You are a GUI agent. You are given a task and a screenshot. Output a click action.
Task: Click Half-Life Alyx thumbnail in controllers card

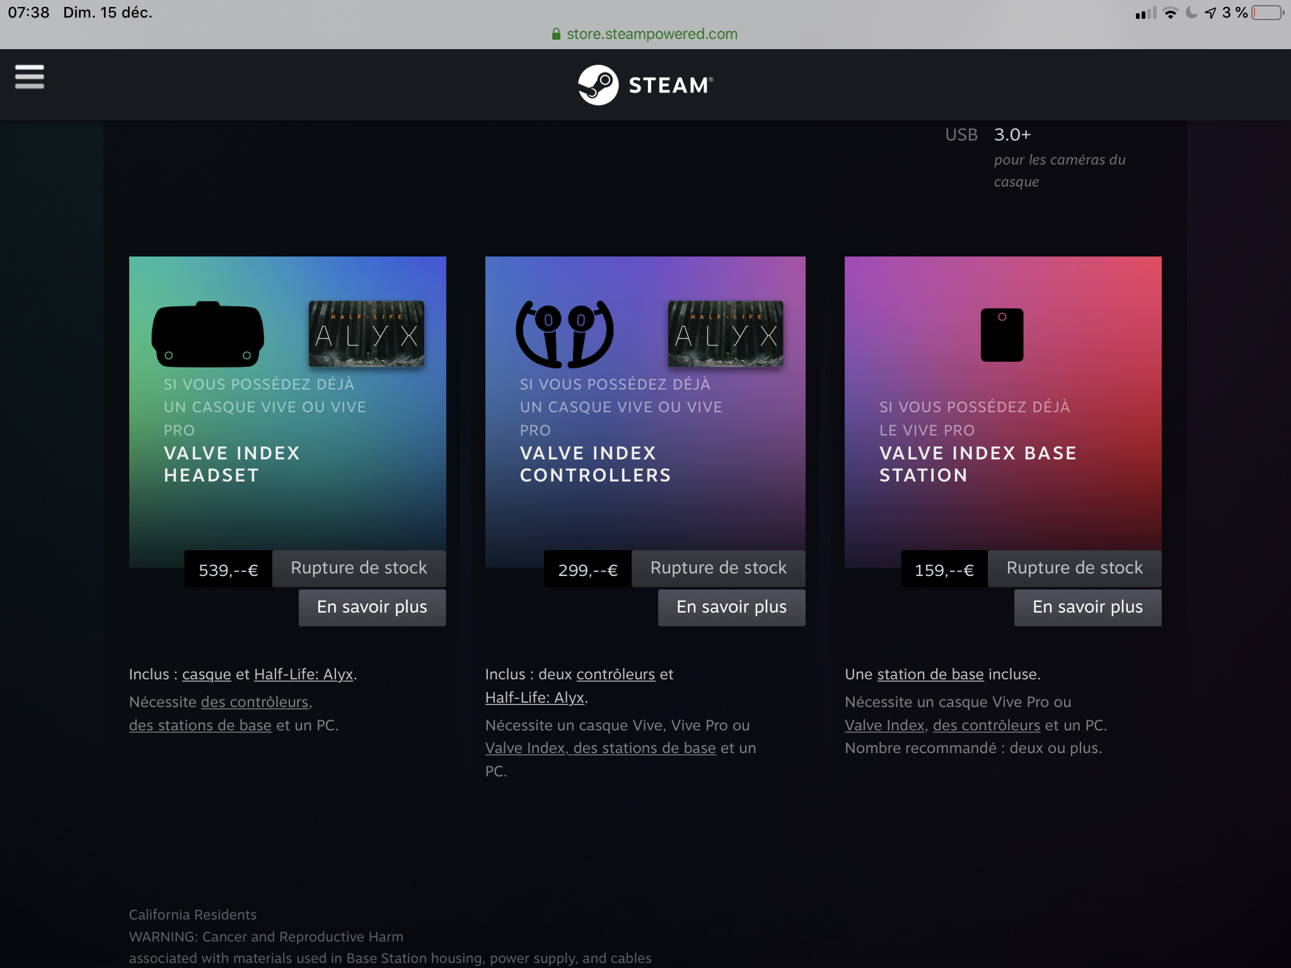tap(726, 333)
